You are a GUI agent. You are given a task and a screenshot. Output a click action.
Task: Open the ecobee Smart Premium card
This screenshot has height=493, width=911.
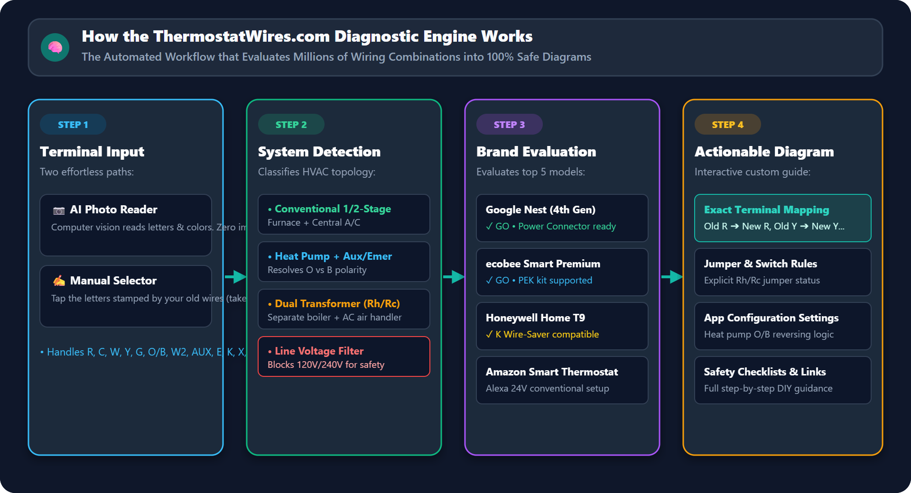pyautogui.click(x=562, y=272)
